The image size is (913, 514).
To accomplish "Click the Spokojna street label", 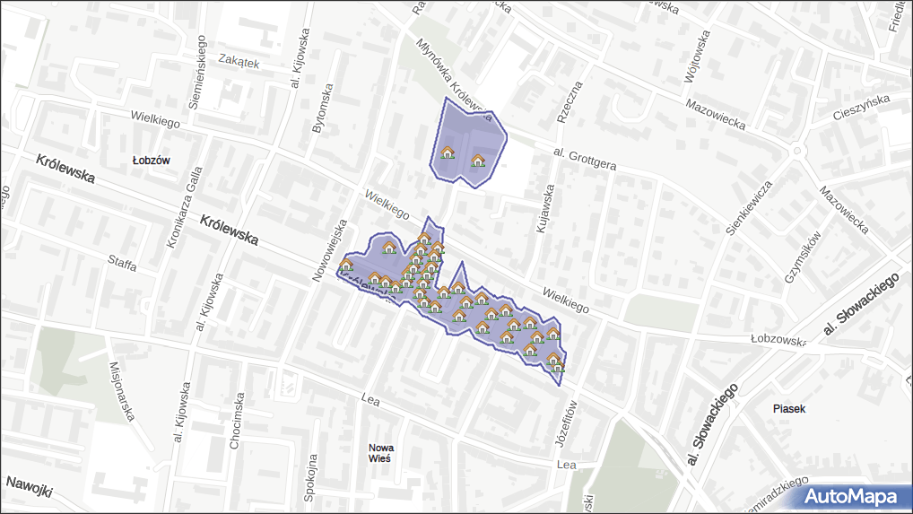I will pos(311,478).
